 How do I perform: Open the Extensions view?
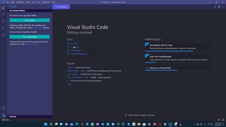coord(3,35)
